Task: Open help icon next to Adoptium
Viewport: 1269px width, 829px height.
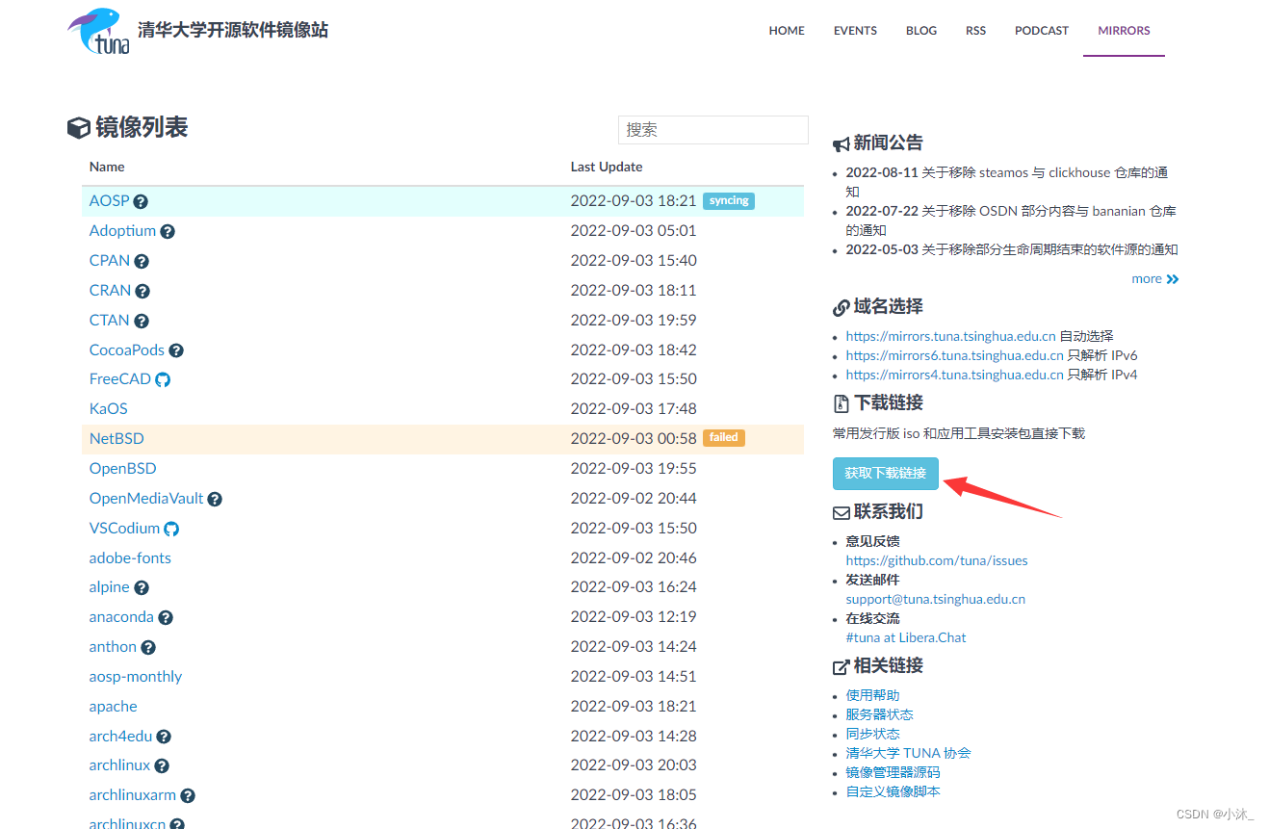Action: pos(168,232)
